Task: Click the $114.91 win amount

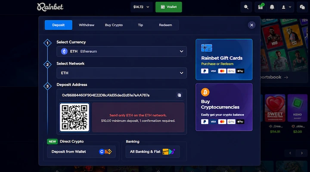Action: click(275, 132)
